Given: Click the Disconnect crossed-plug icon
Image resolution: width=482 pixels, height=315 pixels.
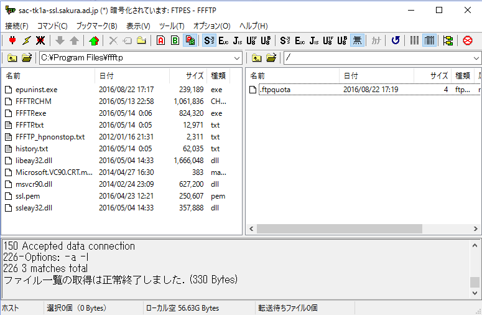Looking at the screenshot, I should [x=40, y=40].
